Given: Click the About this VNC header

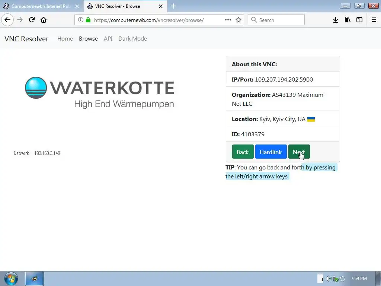Looking at the screenshot, I should [254, 64].
